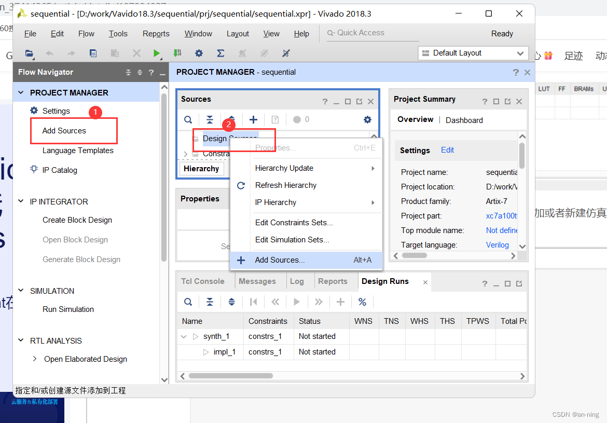Screen dimensions: 607x423
Task: Collapse the RTL ANALYSIS section
Action: click(21, 340)
